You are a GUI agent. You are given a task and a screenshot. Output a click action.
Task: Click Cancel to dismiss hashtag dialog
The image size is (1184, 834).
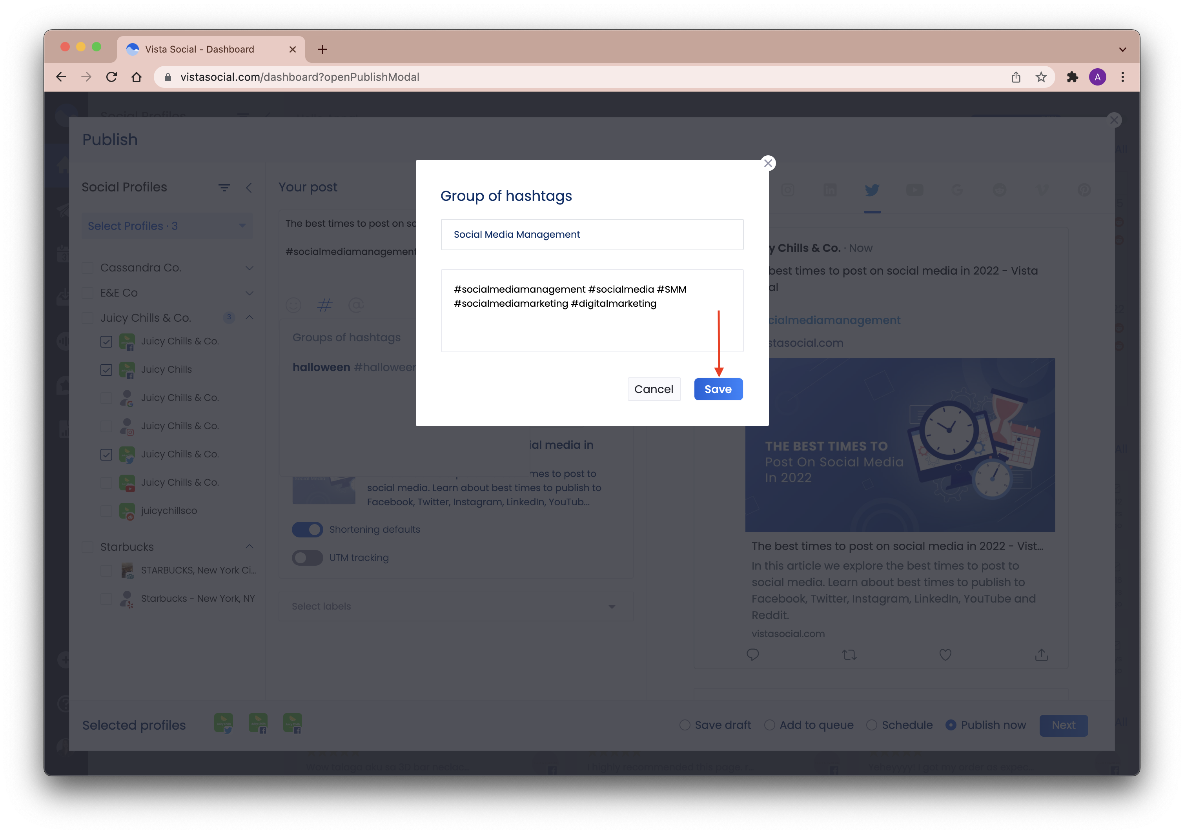654,389
